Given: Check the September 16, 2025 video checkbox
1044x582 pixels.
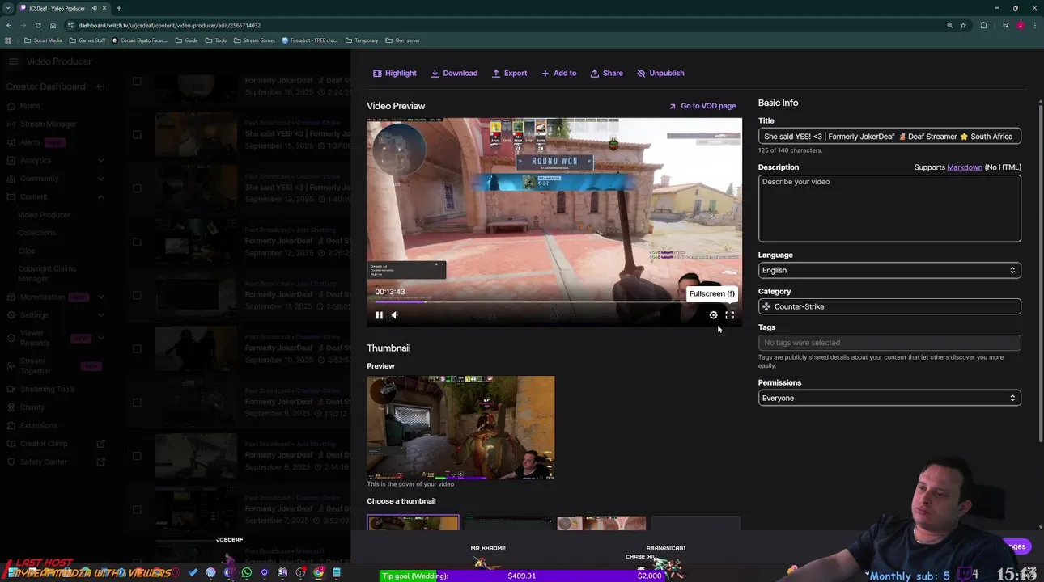Looking at the screenshot, I should pyautogui.click(x=137, y=81).
